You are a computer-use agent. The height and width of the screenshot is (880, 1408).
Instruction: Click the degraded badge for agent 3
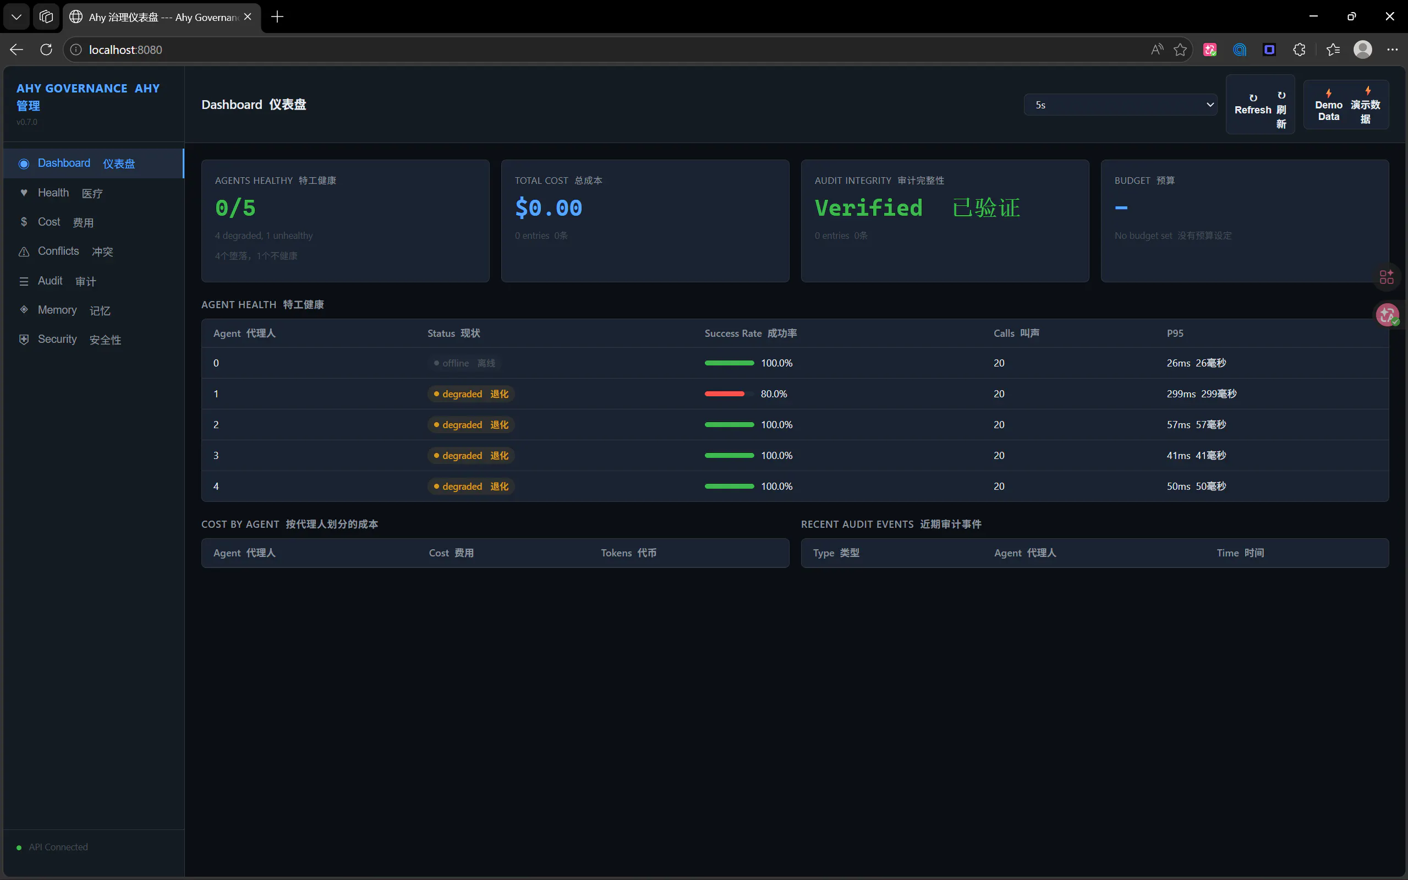[x=470, y=456]
